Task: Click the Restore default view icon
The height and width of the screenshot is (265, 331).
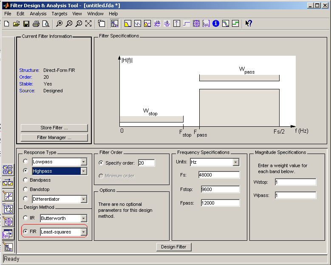Action: [88, 24]
